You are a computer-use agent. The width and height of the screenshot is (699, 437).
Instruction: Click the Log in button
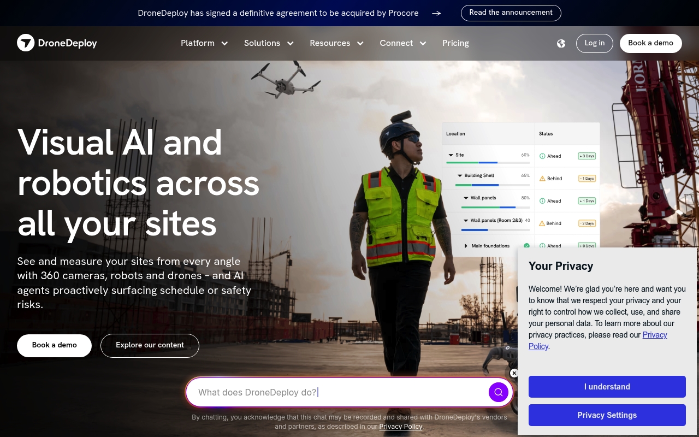(x=594, y=43)
